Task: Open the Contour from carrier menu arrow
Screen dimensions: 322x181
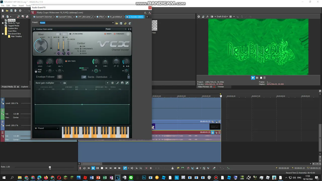Action: [x=34, y=29]
